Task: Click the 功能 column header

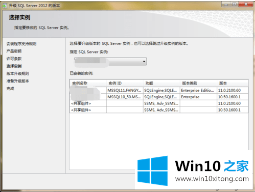Action: pyautogui.click(x=161, y=83)
